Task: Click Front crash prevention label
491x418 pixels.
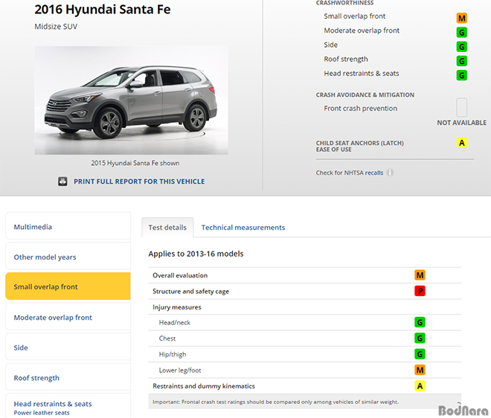Action: (360, 109)
